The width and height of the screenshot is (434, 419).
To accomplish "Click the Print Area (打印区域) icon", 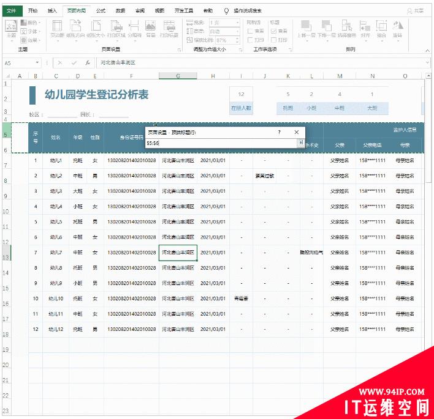I will click(x=116, y=28).
